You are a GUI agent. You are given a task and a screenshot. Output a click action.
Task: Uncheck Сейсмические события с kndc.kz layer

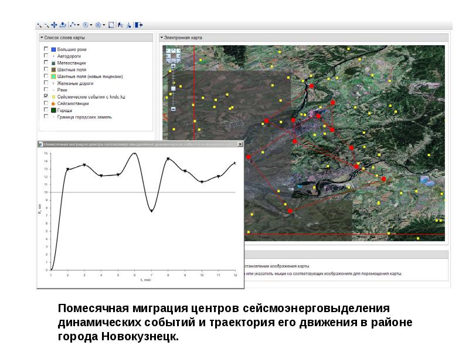point(46,96)
